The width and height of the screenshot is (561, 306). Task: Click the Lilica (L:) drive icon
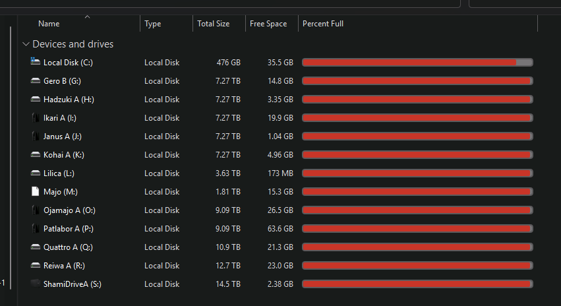click(x=35, y=173)
